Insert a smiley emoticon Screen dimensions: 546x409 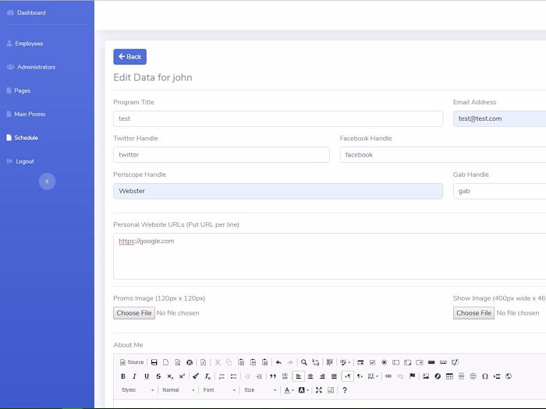pyautogui.click(x=473, y=376)
